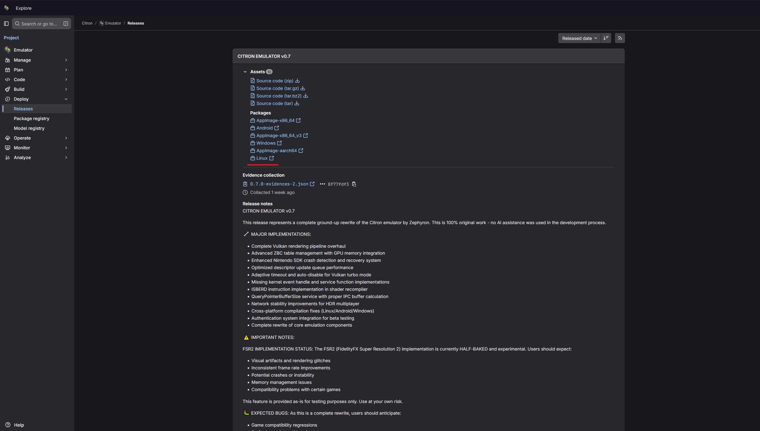760x431 pixels.
Task: Show more evidence options via ellipsis
Action: pyautogui.click(x=322, y=184)
